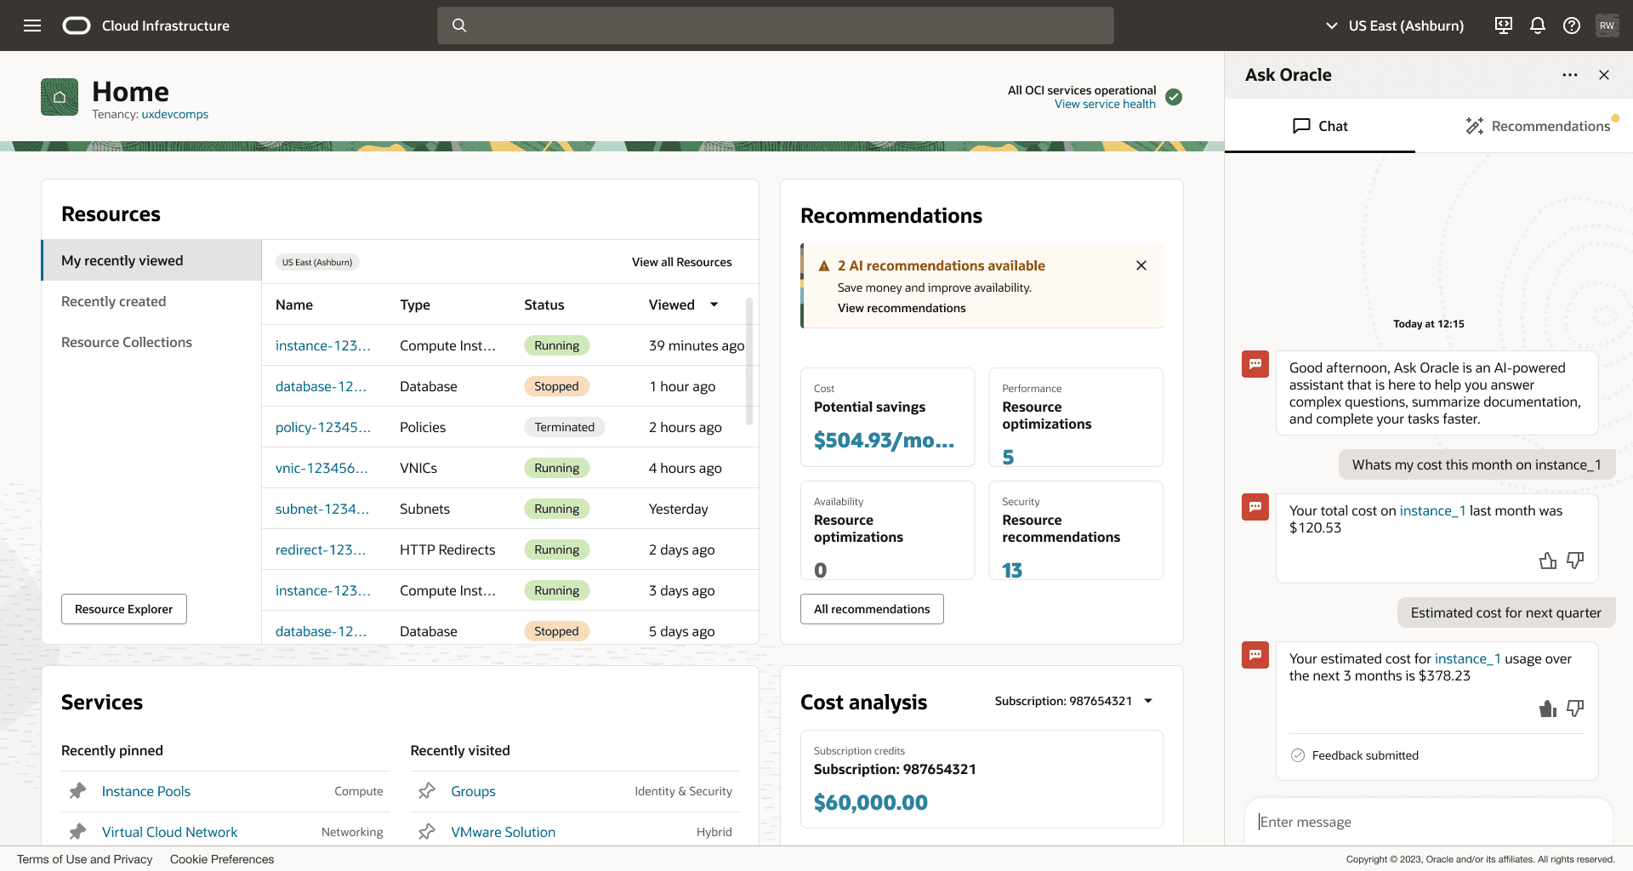1633x871 pixels.
Task: Dismiss the AI recommendations banner
Action: point(1141,265)
